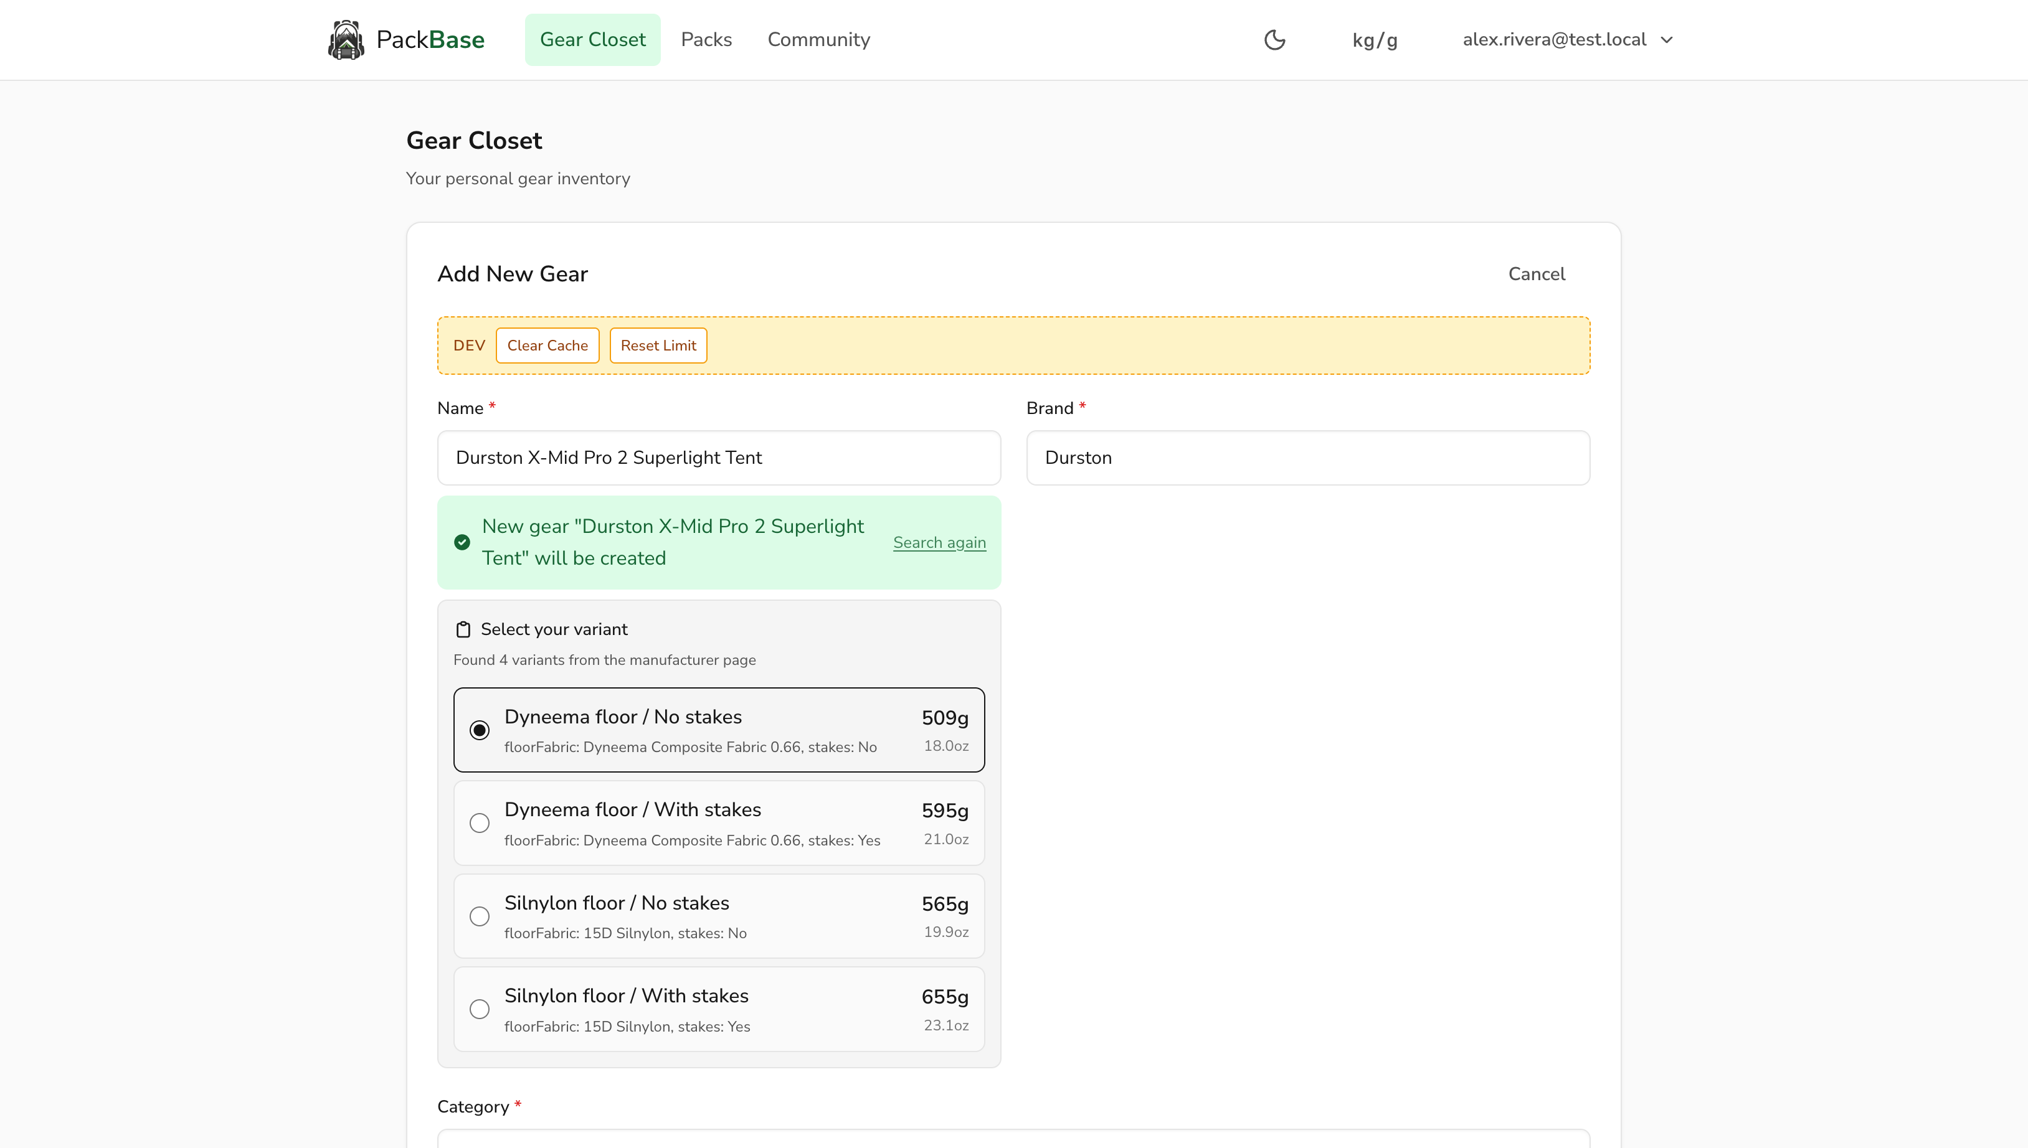
Task: Click the Brand field showing Durston
Action: tap(1307, 458)
